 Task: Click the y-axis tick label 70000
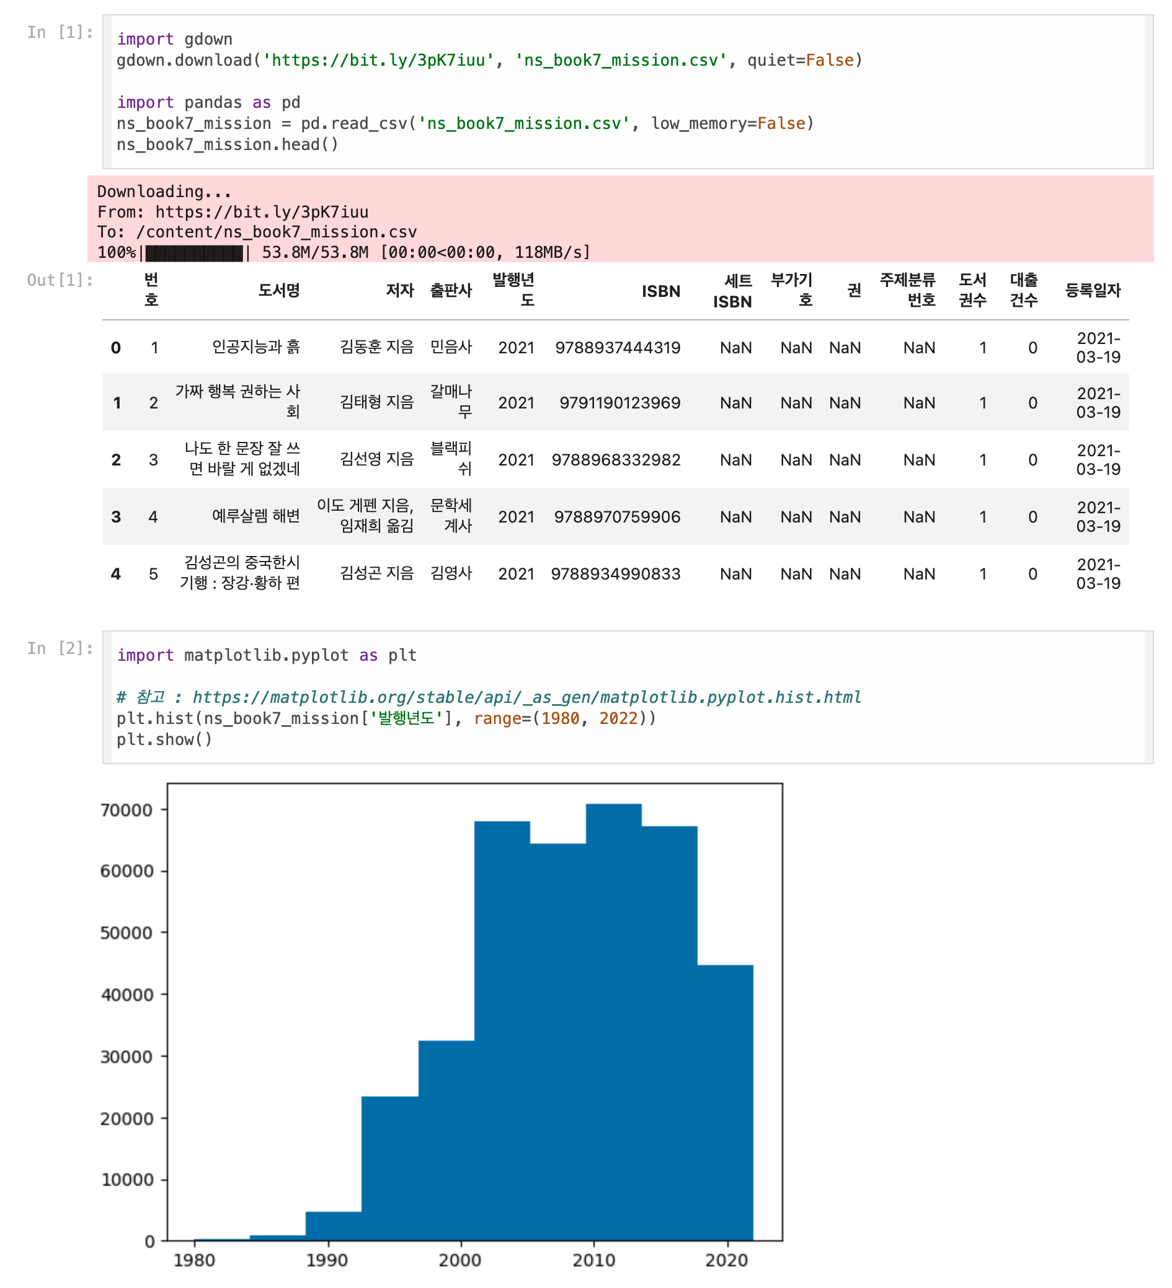pyautogui.click(x=127, y=810)
